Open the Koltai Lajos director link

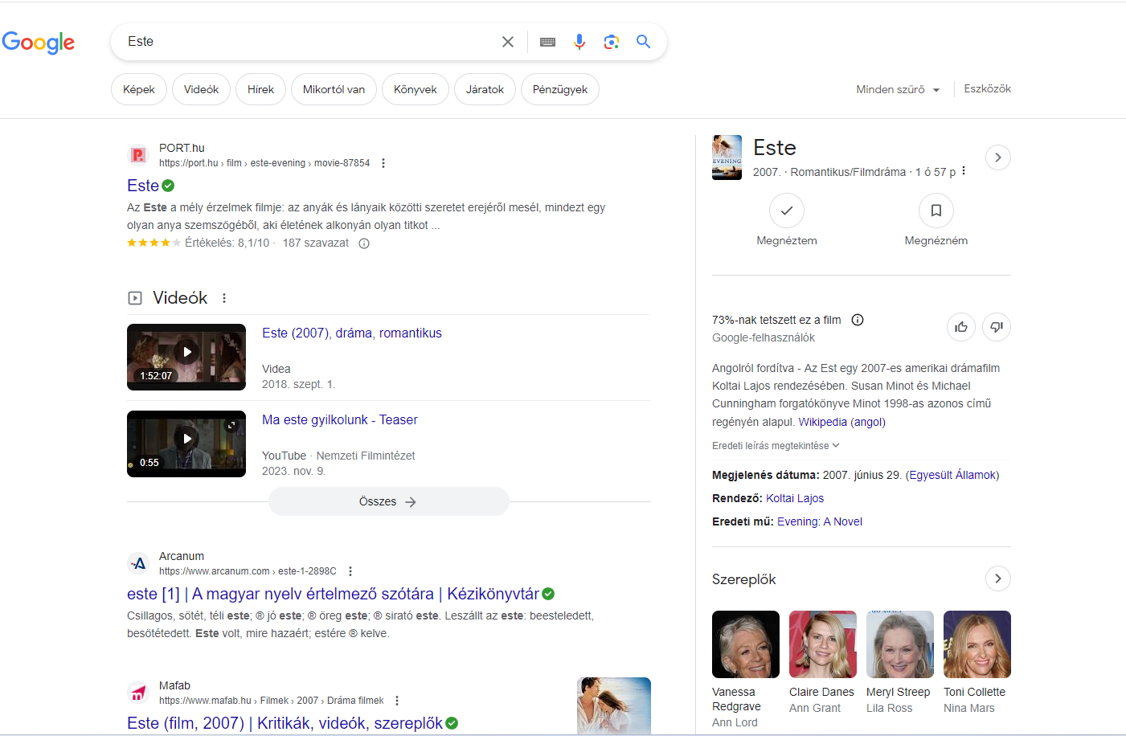(x=795, y=498)
